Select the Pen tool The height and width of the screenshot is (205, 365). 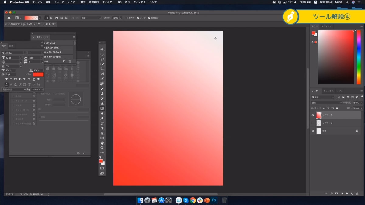(x=102, y=123)
